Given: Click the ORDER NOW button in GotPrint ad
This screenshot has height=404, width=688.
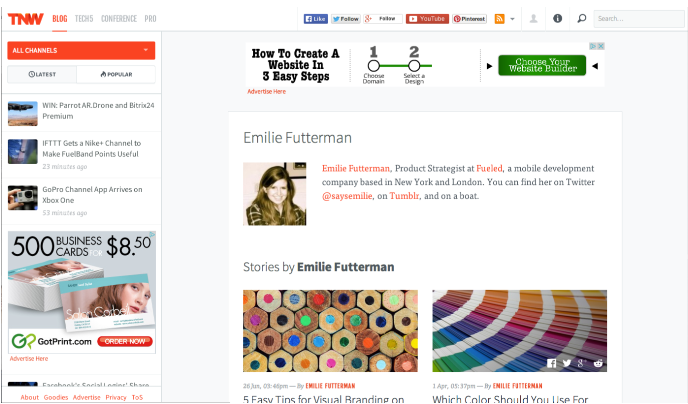Looking at the screenshot, I should (x=125, y=341).
